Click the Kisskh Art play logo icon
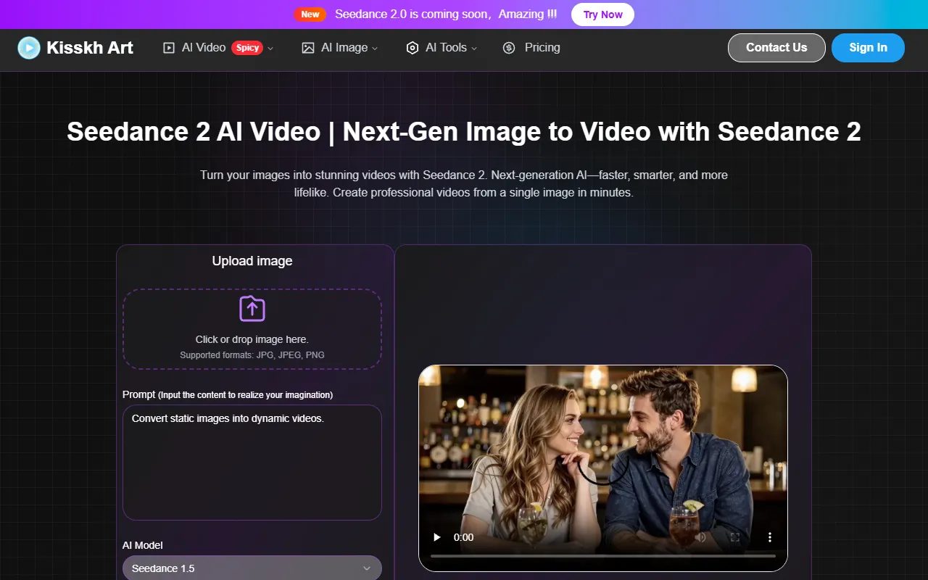Screen dimensions: 928x580 29,48
